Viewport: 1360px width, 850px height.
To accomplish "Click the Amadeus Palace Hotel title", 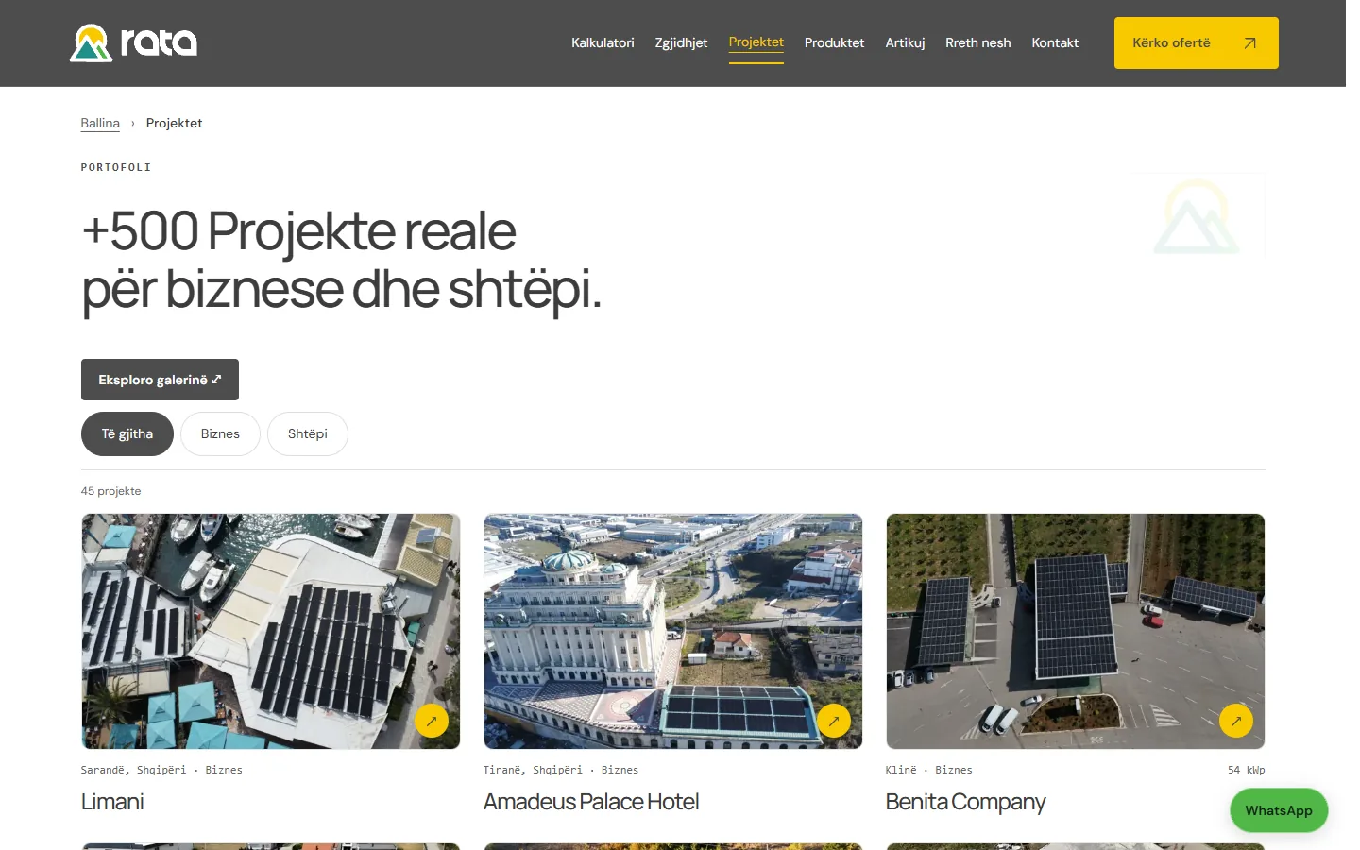I will point(591,802).
